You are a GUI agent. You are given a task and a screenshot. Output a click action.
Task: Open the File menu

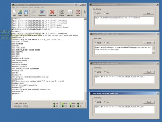[x=13, y=7]
